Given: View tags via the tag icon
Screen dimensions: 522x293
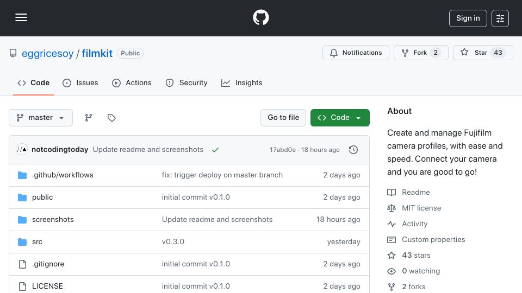Looking at the screenshot, I should tap(111, 118).
